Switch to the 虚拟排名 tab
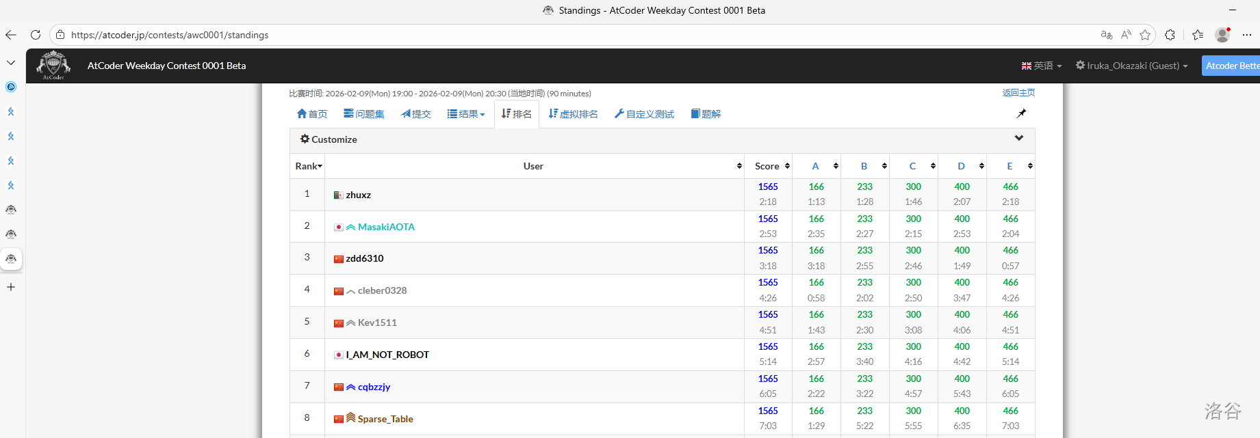The width and height of the screenshot is (1260, 438). (573, 114)
